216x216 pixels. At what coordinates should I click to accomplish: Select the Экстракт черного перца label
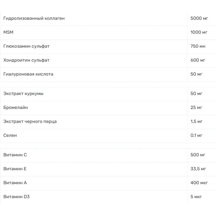(x=30, y=121)
